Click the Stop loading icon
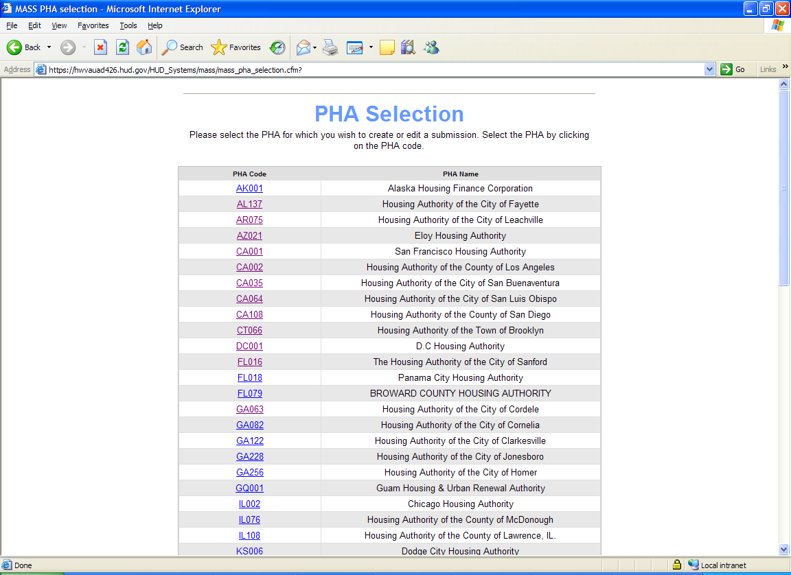The height and width of the screenshot is (575, 791). tap(100, 47)
